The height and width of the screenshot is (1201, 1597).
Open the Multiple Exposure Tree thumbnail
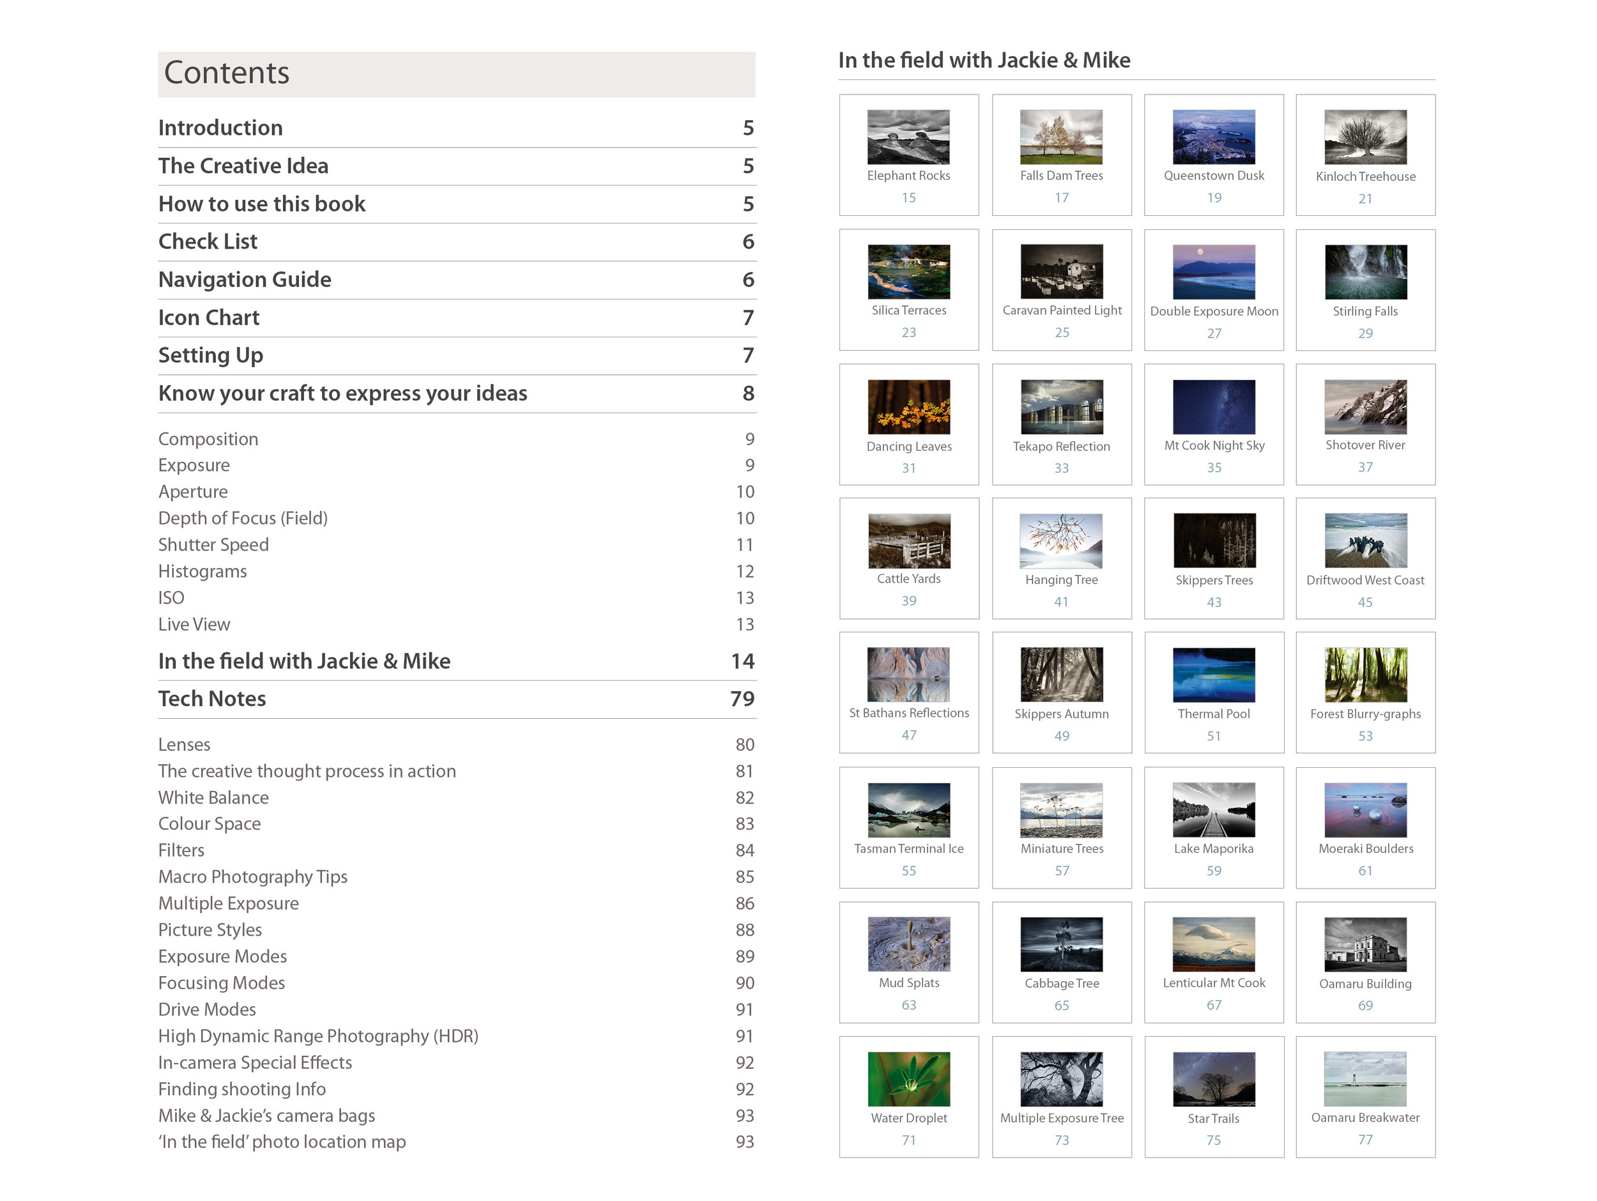click(x=1061, y=1080)
